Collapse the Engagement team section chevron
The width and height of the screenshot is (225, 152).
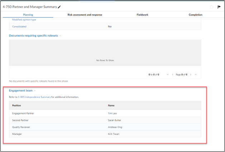[35, 91]
